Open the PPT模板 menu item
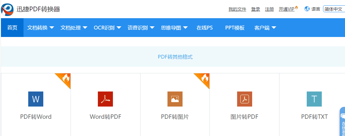The width and height of the screenshot is (345, 136). coord(235,28)
